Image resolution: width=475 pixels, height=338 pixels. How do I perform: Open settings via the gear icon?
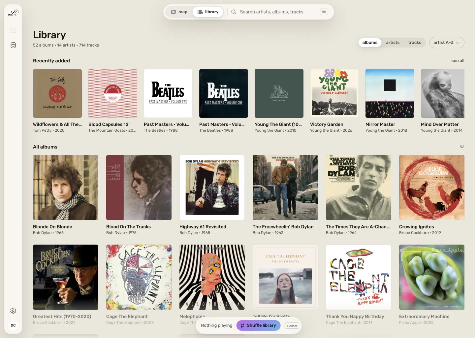click(13, 311)
